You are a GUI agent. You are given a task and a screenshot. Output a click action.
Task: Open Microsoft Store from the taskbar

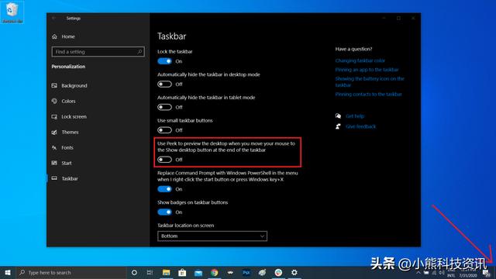point(182,272)
